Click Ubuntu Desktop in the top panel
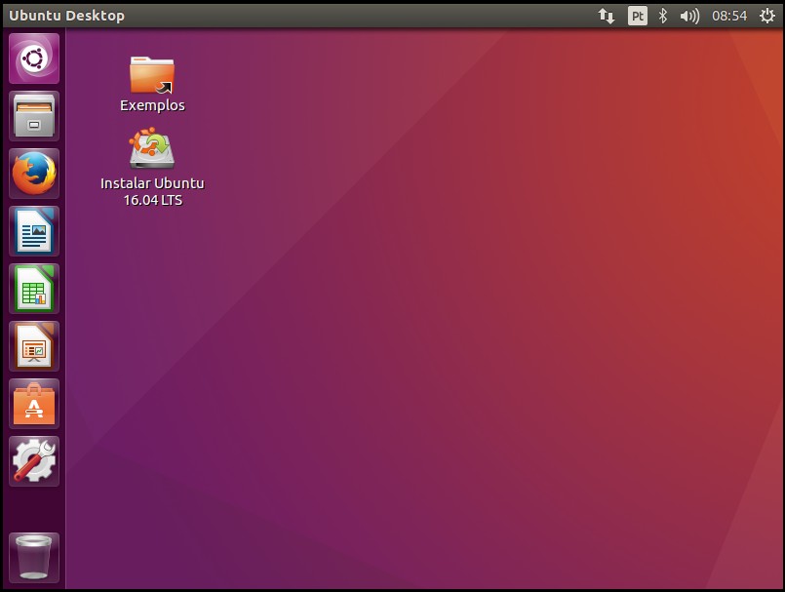Viewport: 785px width, 592px height. tap(67, 16)
